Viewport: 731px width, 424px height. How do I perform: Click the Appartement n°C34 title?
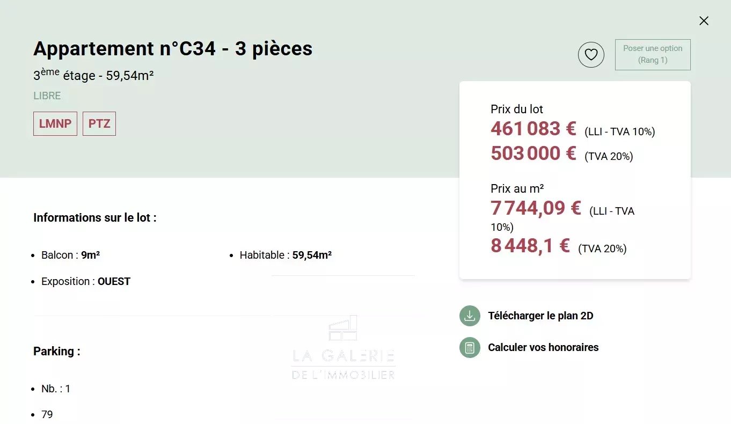click(x=173, y=48)
